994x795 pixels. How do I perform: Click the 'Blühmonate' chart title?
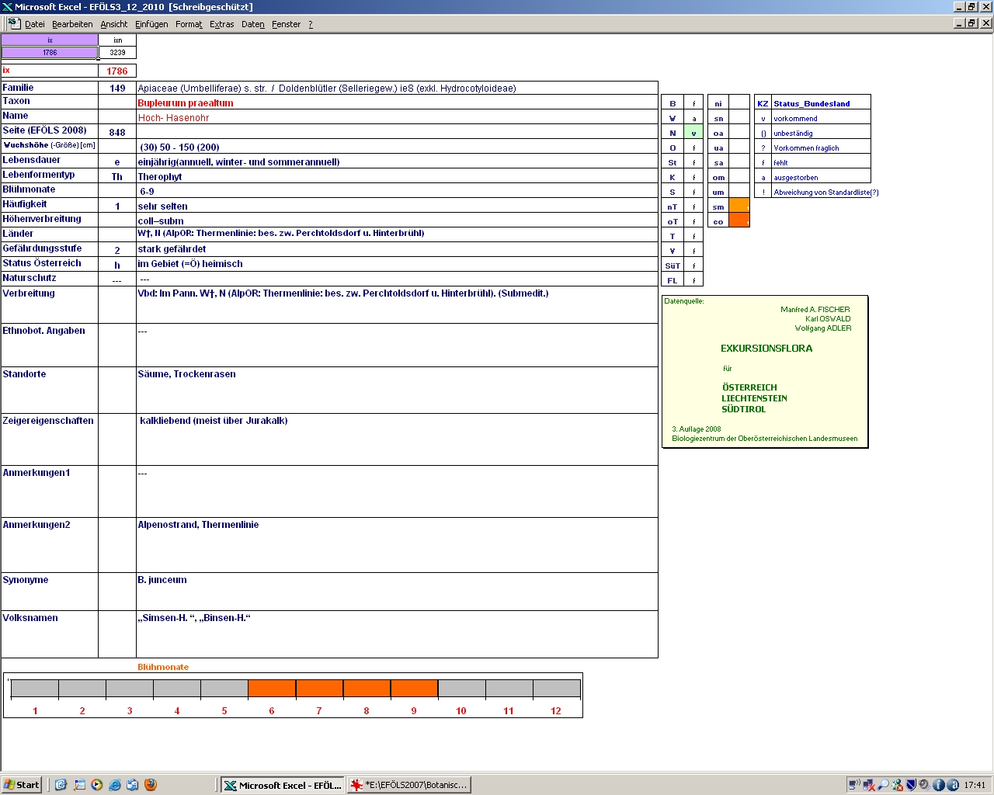163,667
